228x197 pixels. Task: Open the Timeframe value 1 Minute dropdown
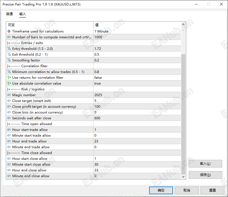point(137,31)
